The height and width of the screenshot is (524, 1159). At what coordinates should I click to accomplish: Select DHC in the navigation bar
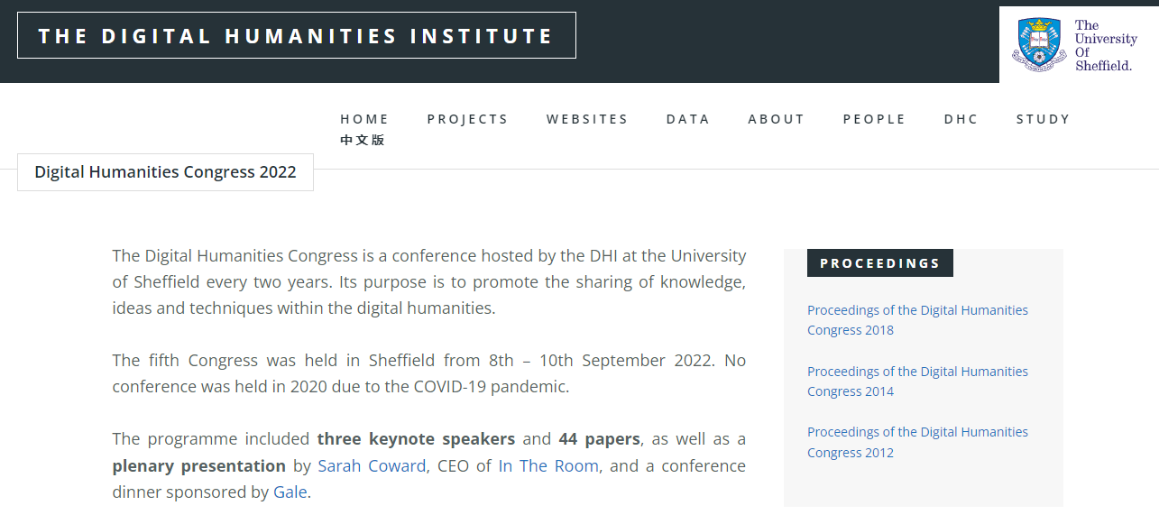(961, 119)
